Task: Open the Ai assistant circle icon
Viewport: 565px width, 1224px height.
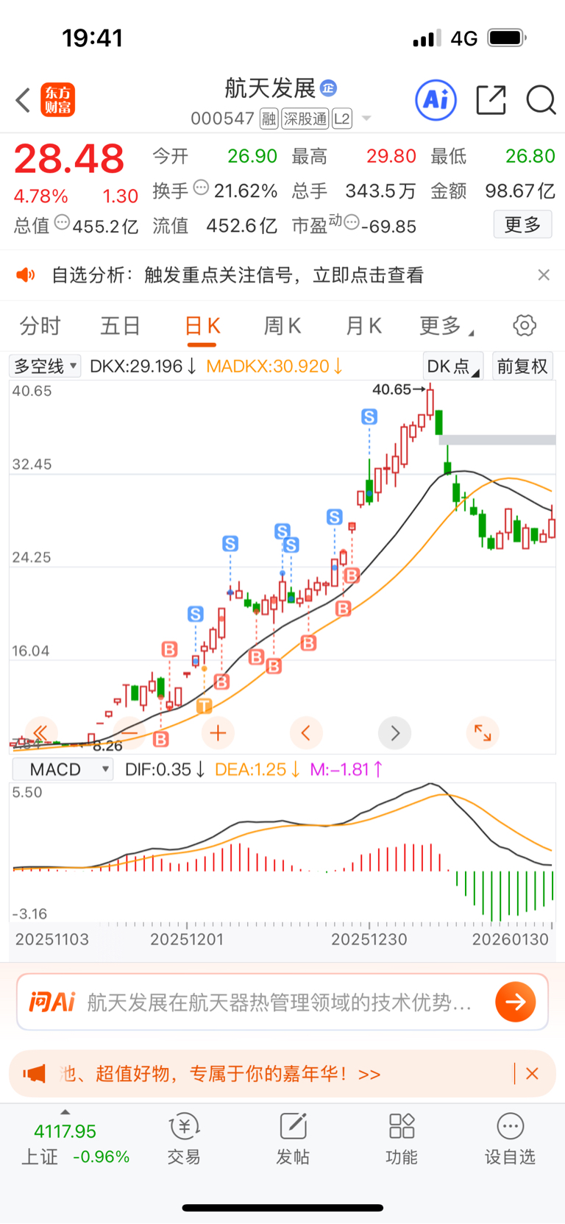Action: point(436,99)
